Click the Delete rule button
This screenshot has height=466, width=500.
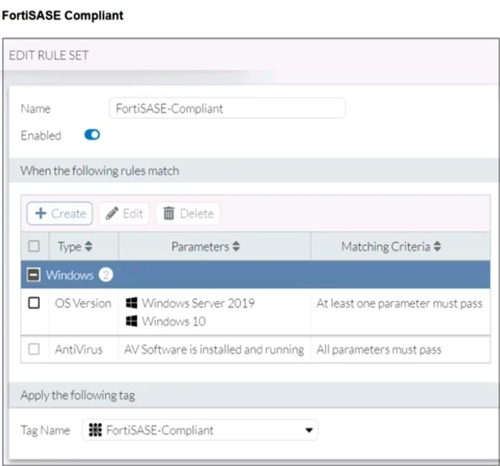tap(188, 213)
